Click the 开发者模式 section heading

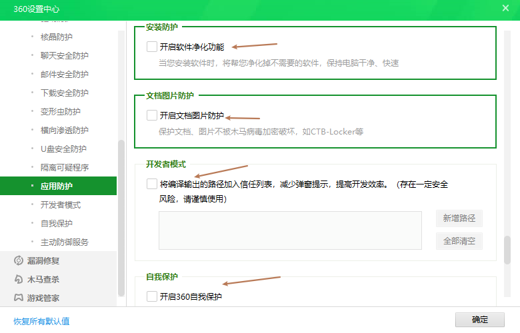(x=166, y=164)
